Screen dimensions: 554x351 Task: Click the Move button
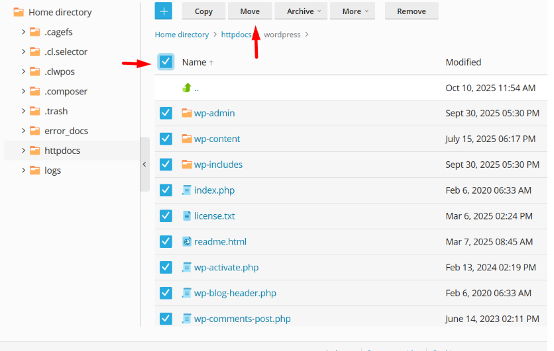pos(250,11)
